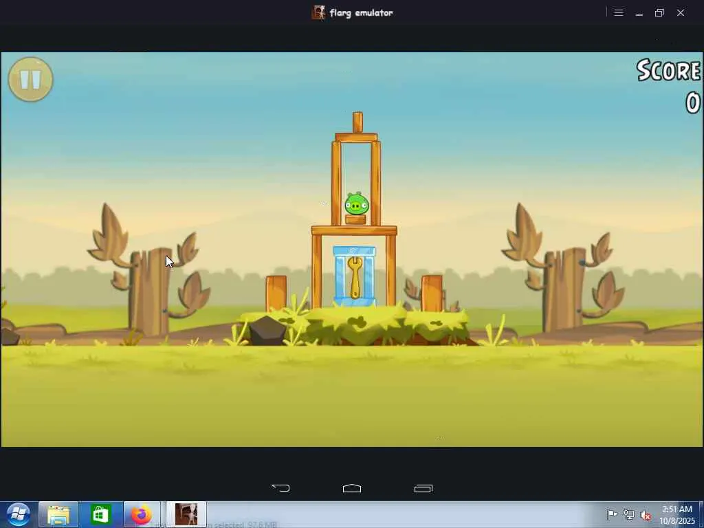Open File Explorer from the taskbar
The height and width of the screenshot is (528, 704).
click(x=58, y=514)
